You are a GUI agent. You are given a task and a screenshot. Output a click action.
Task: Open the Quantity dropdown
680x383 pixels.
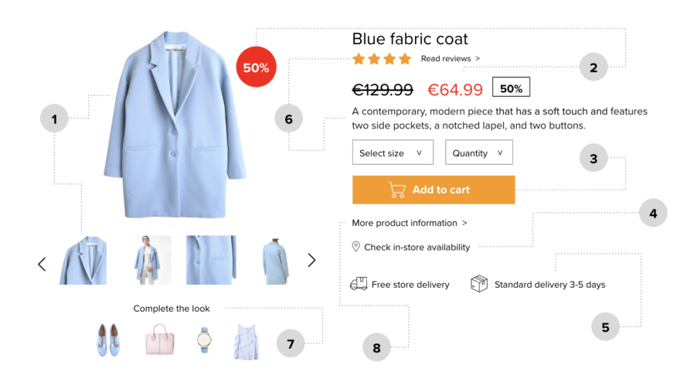[479, 152]
